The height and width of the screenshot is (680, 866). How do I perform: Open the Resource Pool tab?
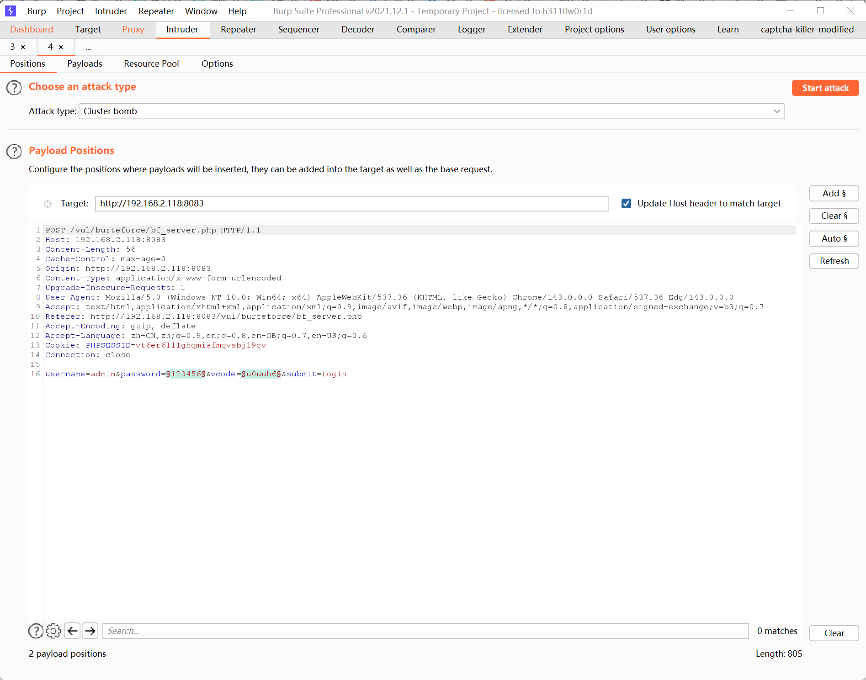pyautogui.click(x=151, y=64)
